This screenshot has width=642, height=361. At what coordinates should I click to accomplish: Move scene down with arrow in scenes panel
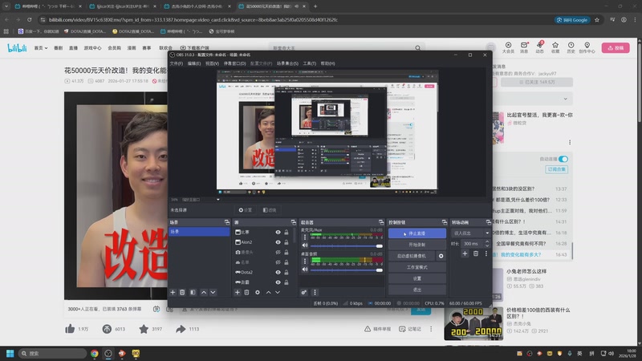pyautogui.click(x=213, y=292)
